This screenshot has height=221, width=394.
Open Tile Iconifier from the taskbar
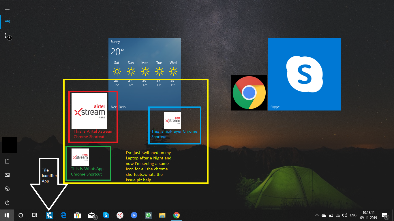tap(49, 215)
